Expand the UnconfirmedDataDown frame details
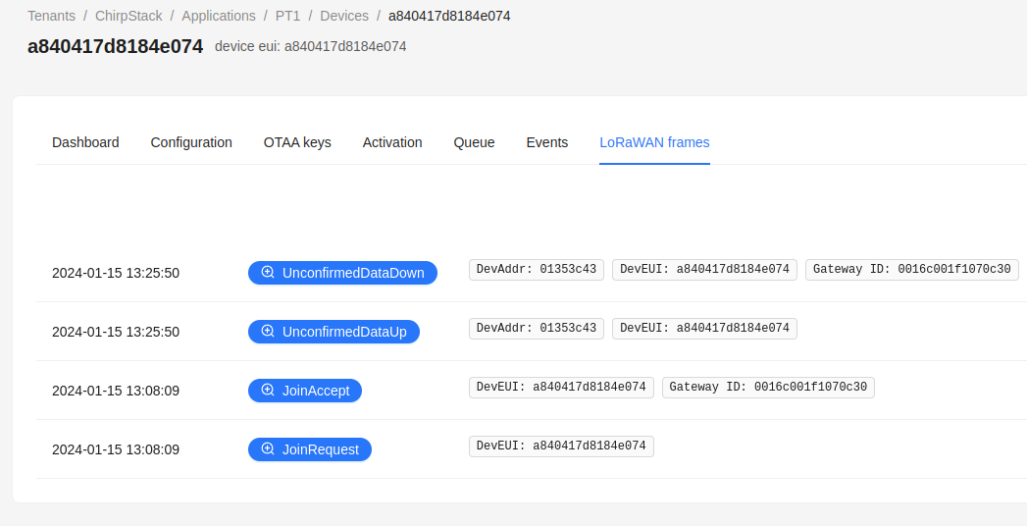 coord(352,273)
